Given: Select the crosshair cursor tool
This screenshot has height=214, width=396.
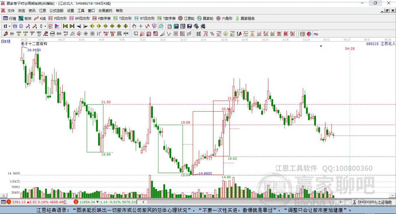Looking at the screenshot, I should click(141, 26).
